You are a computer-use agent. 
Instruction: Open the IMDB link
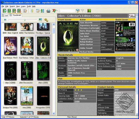tap(77, 101)
